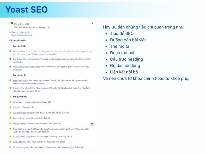The width and height of the screenshot is (206, 154).
Task: Collapse the Kết quả tốt (13) section
Action: pyautogui.click(x=10, y=97)
